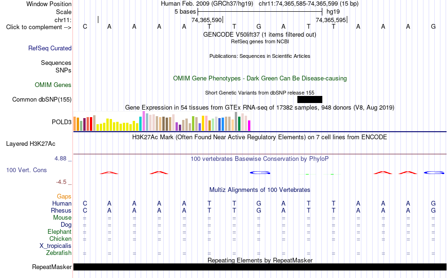Click the black RepeatMasker element bar

pos(260,267)
